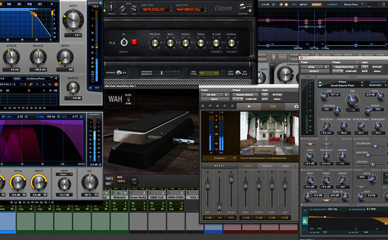This screenshot has height=240, width=388.
Task: Open the Bright Short Plate preset menu
Action: [x=344, y=67]
